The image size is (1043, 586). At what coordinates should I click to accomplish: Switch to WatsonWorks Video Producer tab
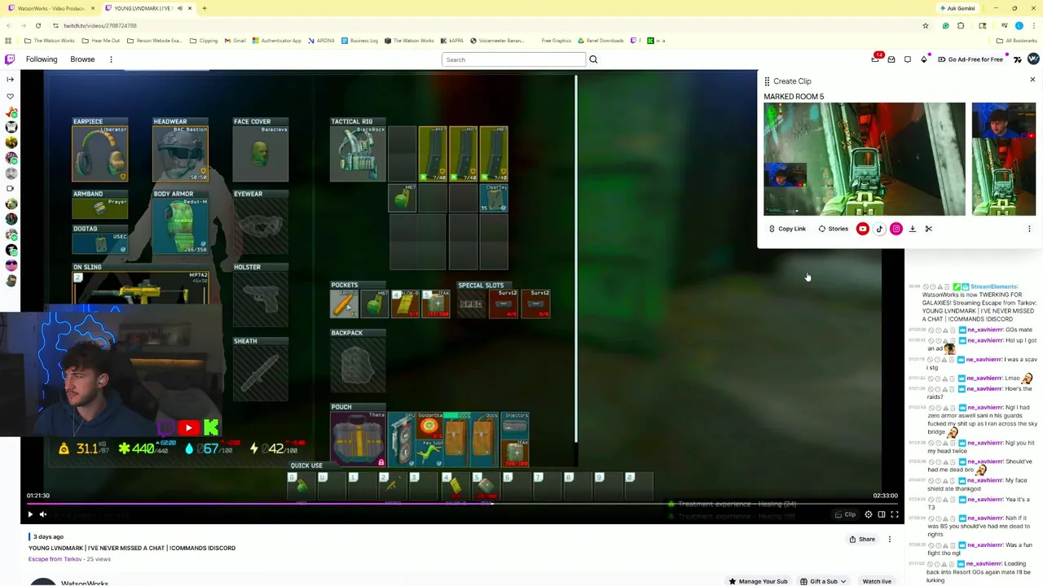point(51,8)
